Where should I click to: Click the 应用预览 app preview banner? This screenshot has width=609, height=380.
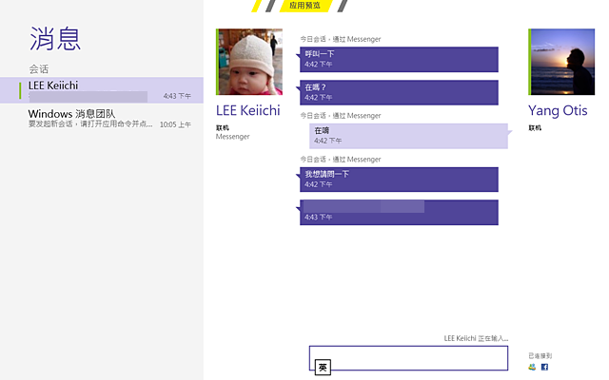tap(305, 6)
